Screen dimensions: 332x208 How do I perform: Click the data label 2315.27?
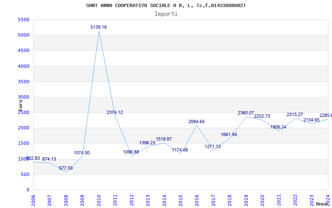click(295, 114)
